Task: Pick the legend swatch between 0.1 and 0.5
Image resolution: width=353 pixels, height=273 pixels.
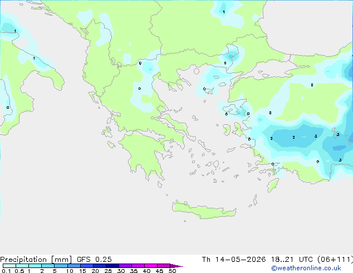Action: (9, 266)
